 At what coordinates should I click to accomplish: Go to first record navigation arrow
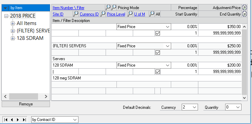pyautogui.click(x=6, y=120)
